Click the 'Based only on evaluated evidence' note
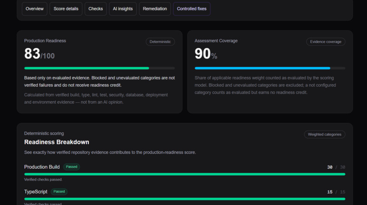Image resolution: width=367 pixels, height=205 pixels. 99,81
